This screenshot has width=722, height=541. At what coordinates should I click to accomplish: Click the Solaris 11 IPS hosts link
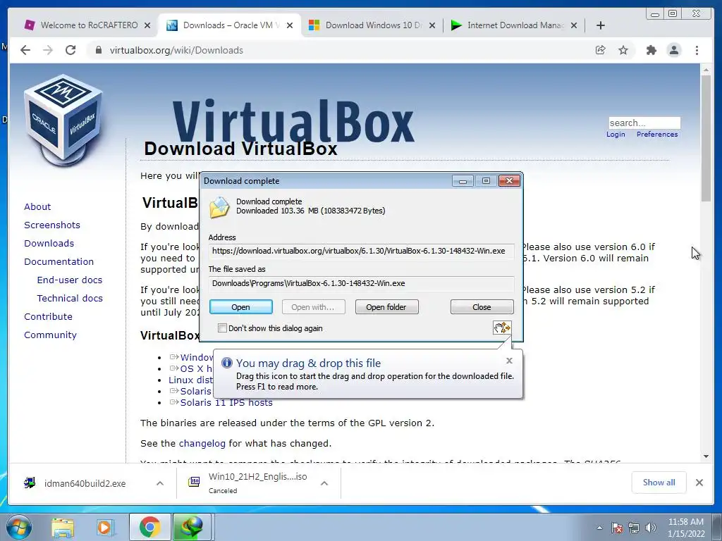tap(226, 402)
